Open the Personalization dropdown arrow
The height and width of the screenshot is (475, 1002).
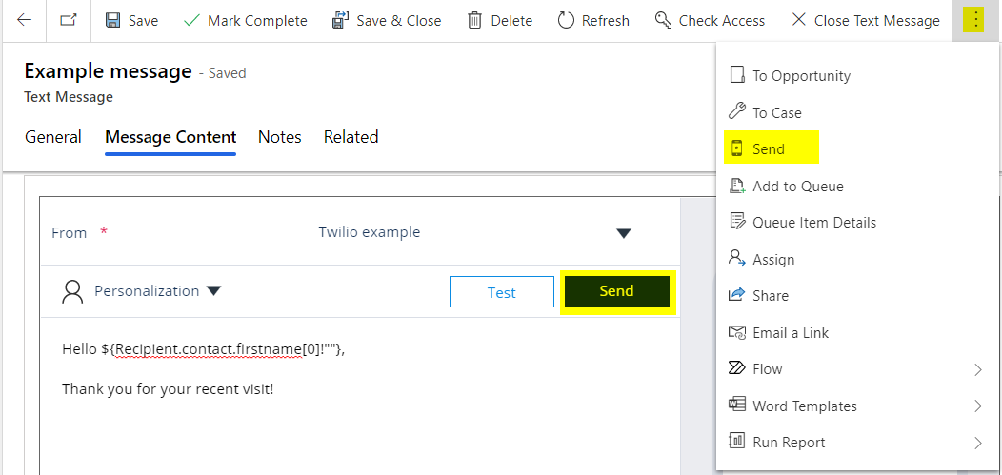(x=213, y=291)
